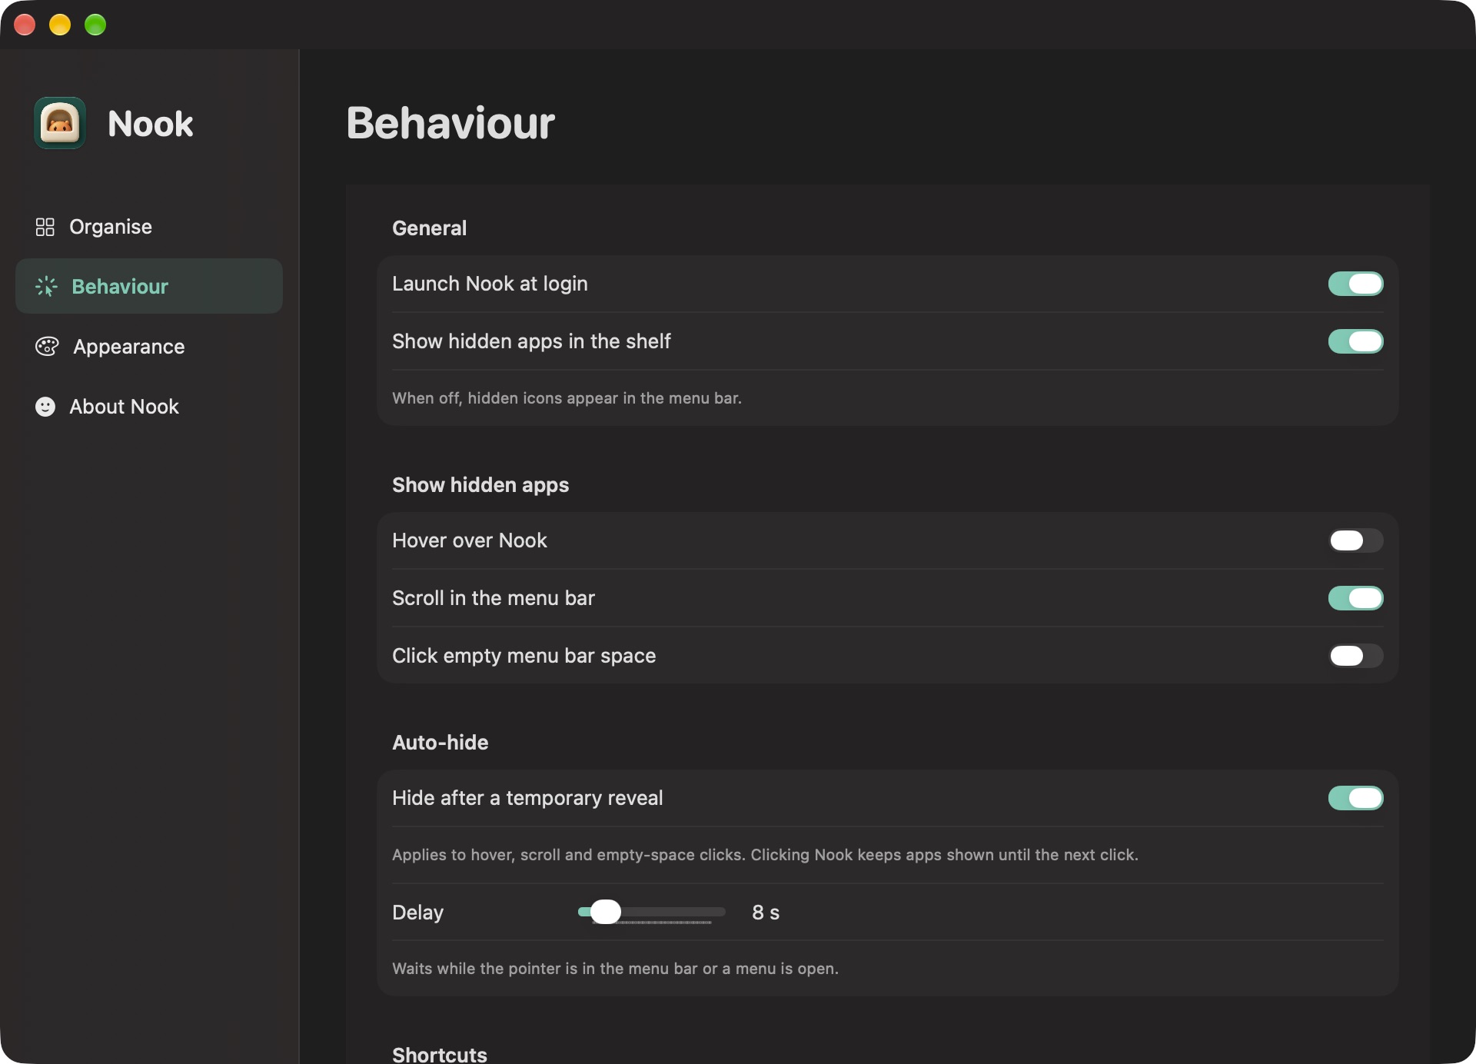
Task: Click the Show hidden apps section heading
Action: [x=480, y=485]
